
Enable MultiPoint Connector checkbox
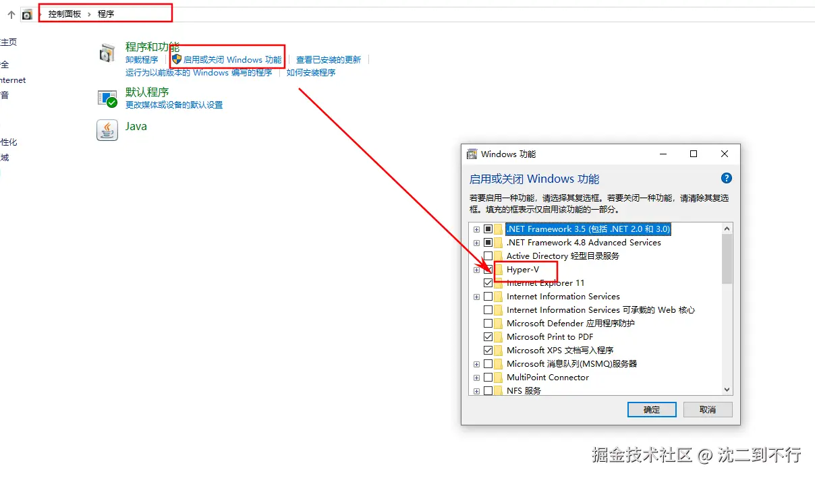pyautogui.click(x=488, y=378)
